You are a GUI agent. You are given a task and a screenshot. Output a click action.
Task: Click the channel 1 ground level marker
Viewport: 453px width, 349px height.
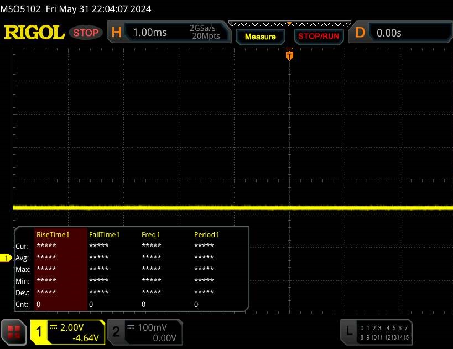click(6, 258)
